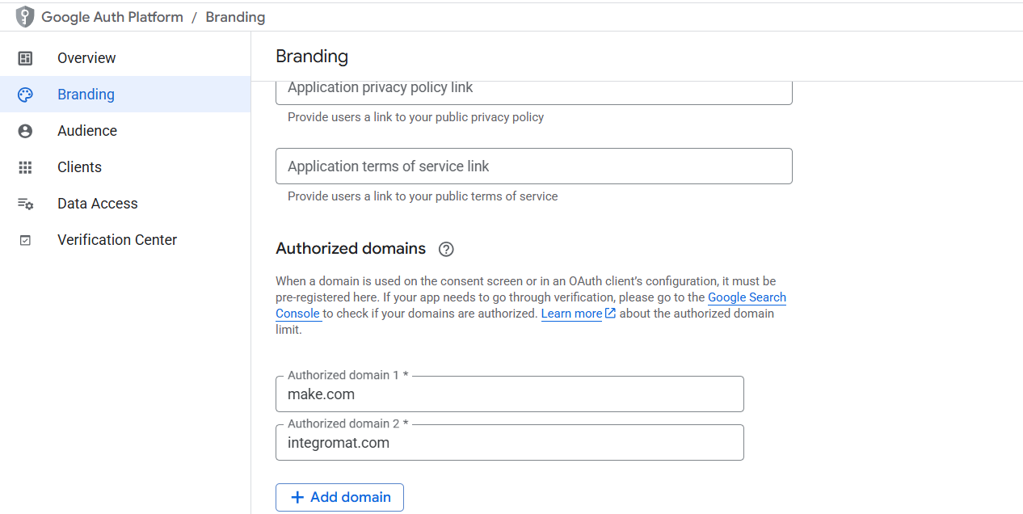Click the external link icon beside Learn more
Image resolution: width=1023 pixels, height=514 pixels.
point(610,313)
